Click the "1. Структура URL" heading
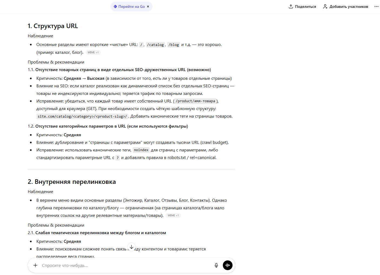 [53, 26]
